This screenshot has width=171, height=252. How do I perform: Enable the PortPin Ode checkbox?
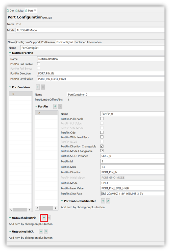pos(102,132)
